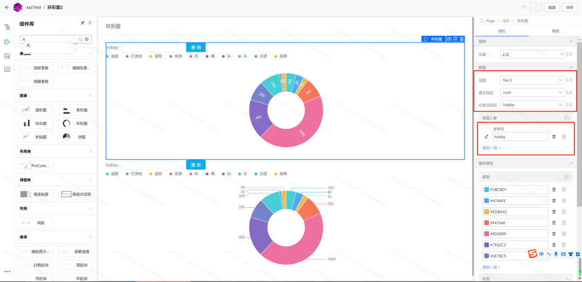Click drag handle of #7F62C3 row
The height and width of the screenshot is (282, 582).
(x=564, y=245)
